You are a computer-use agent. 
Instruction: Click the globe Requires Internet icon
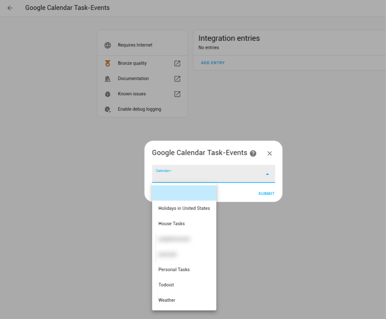[107, 45]
